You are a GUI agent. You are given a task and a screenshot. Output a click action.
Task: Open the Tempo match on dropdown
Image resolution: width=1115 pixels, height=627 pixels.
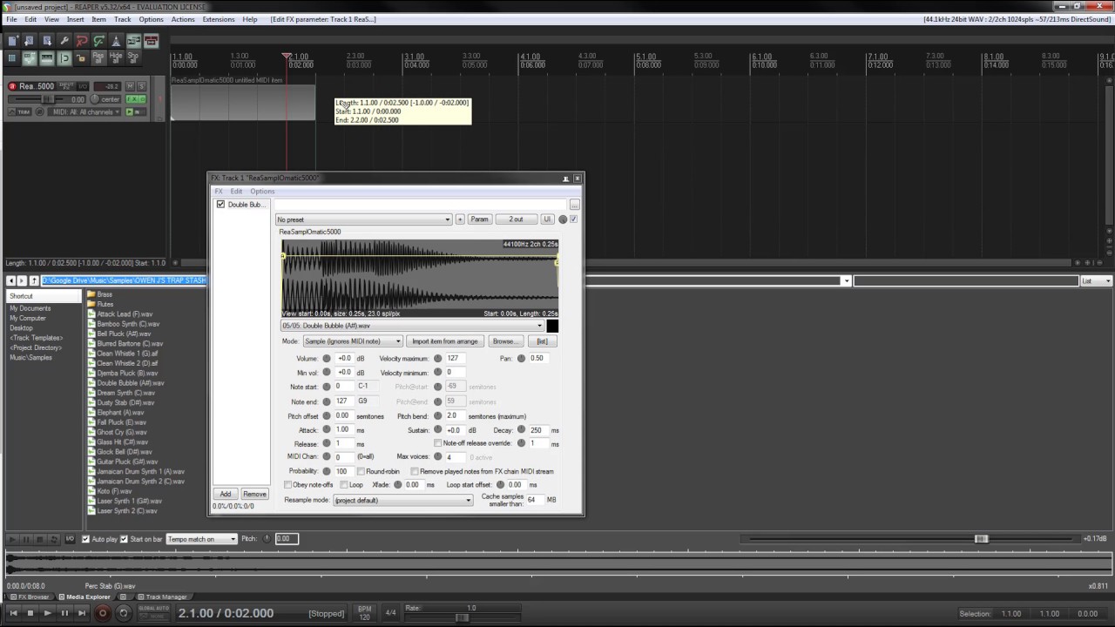201,539
